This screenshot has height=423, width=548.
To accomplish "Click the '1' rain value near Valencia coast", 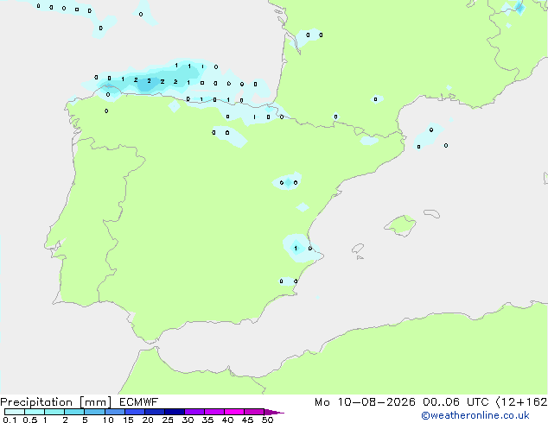I will pyautogui.click(x=296, y=249).
